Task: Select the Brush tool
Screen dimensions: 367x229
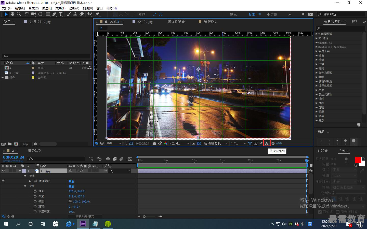Action: click(69, 14)
